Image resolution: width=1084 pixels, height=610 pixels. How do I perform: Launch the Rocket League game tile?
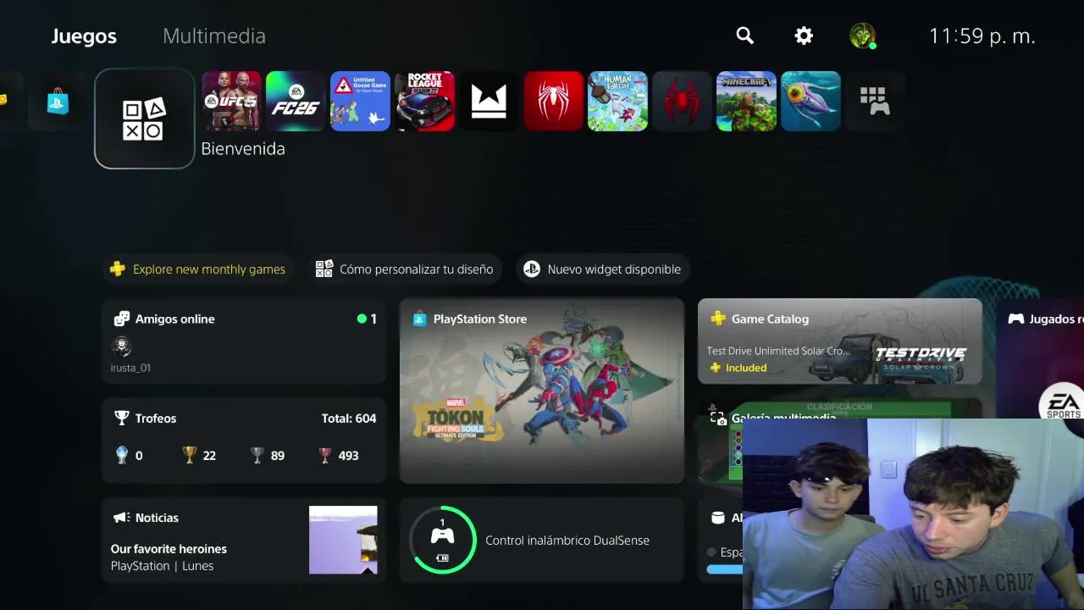(424, 102)
